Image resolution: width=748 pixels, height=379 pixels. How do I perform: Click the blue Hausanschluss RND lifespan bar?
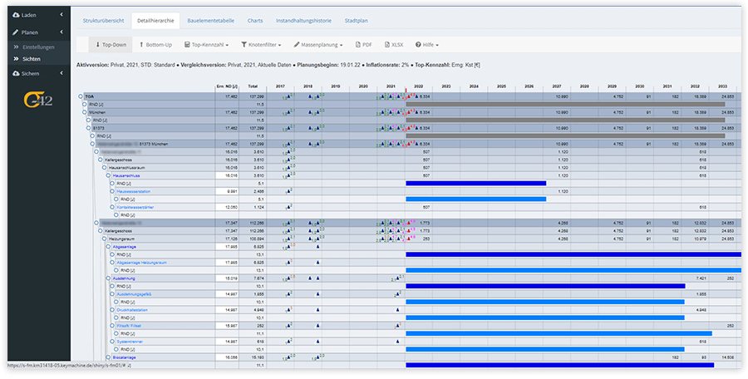[475, 183]
